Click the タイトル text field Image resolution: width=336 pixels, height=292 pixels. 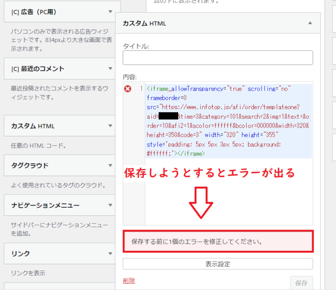218,58
